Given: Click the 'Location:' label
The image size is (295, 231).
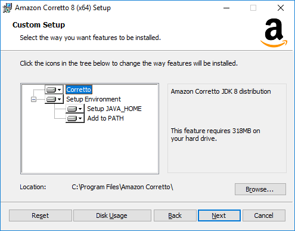Looking at the screenshot, I should pyautogui.click(x=33, y=187).
